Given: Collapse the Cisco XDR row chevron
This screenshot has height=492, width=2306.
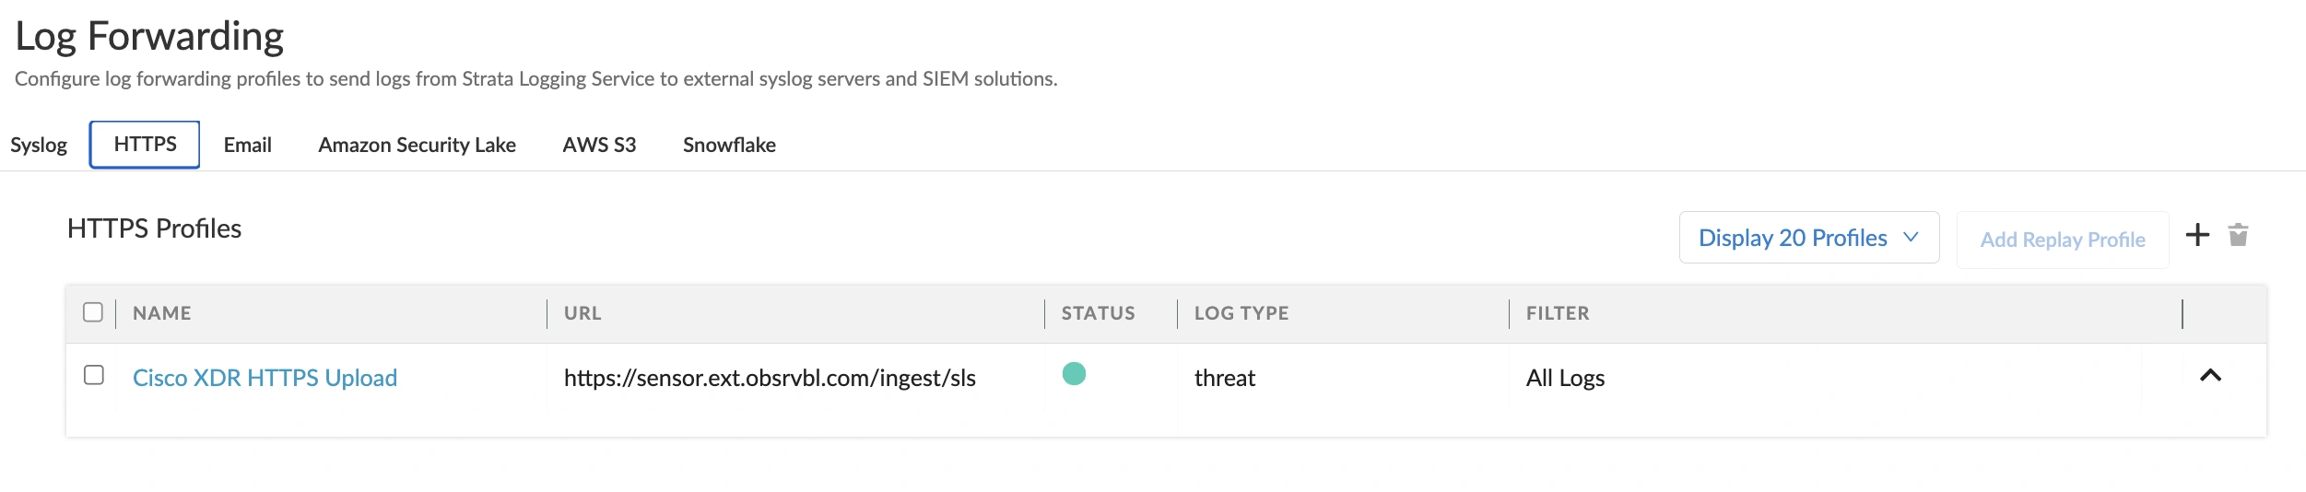Looking at the screenshot, I should tap(2210, 375).
